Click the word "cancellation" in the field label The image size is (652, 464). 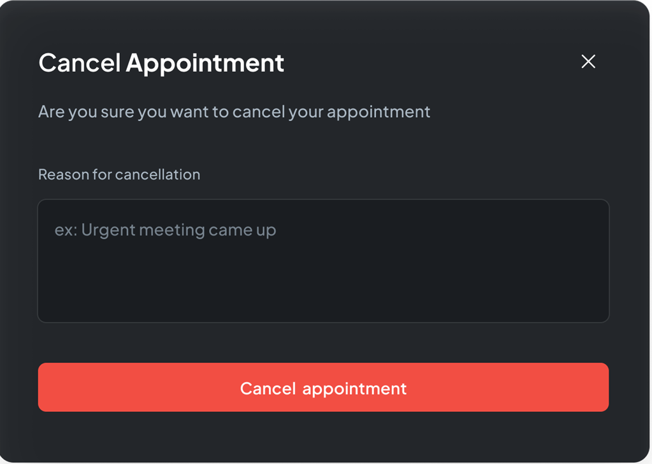coord(159,174)
